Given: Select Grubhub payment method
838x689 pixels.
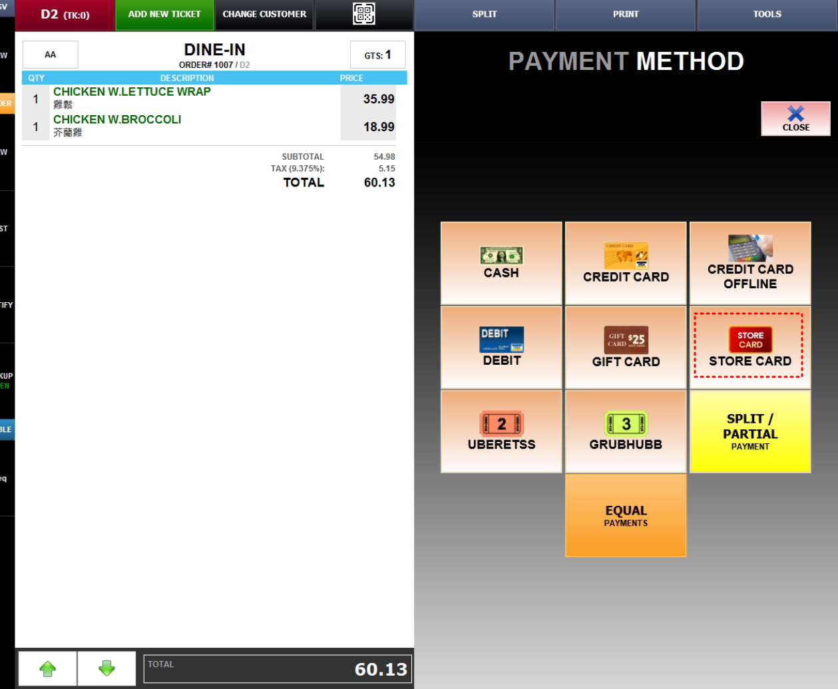Looking at the screenshot, I should 626,431.
